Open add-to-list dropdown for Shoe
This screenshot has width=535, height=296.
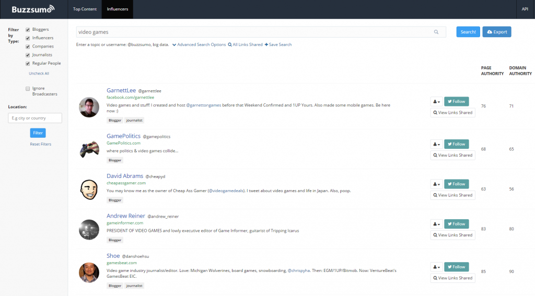436,267
